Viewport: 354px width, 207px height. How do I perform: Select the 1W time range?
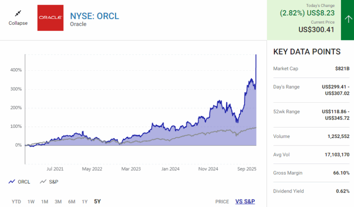[x=31, y=202]
